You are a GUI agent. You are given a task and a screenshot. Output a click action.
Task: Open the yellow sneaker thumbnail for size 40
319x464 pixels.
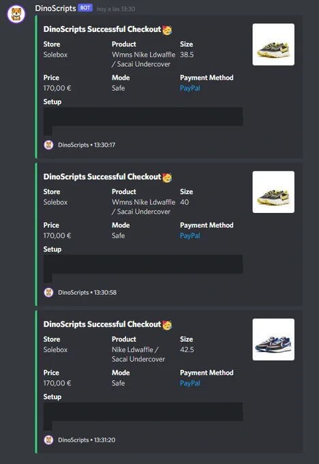(273, 192)
